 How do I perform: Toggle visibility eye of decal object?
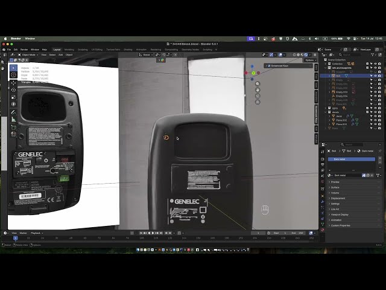[375, 116]
